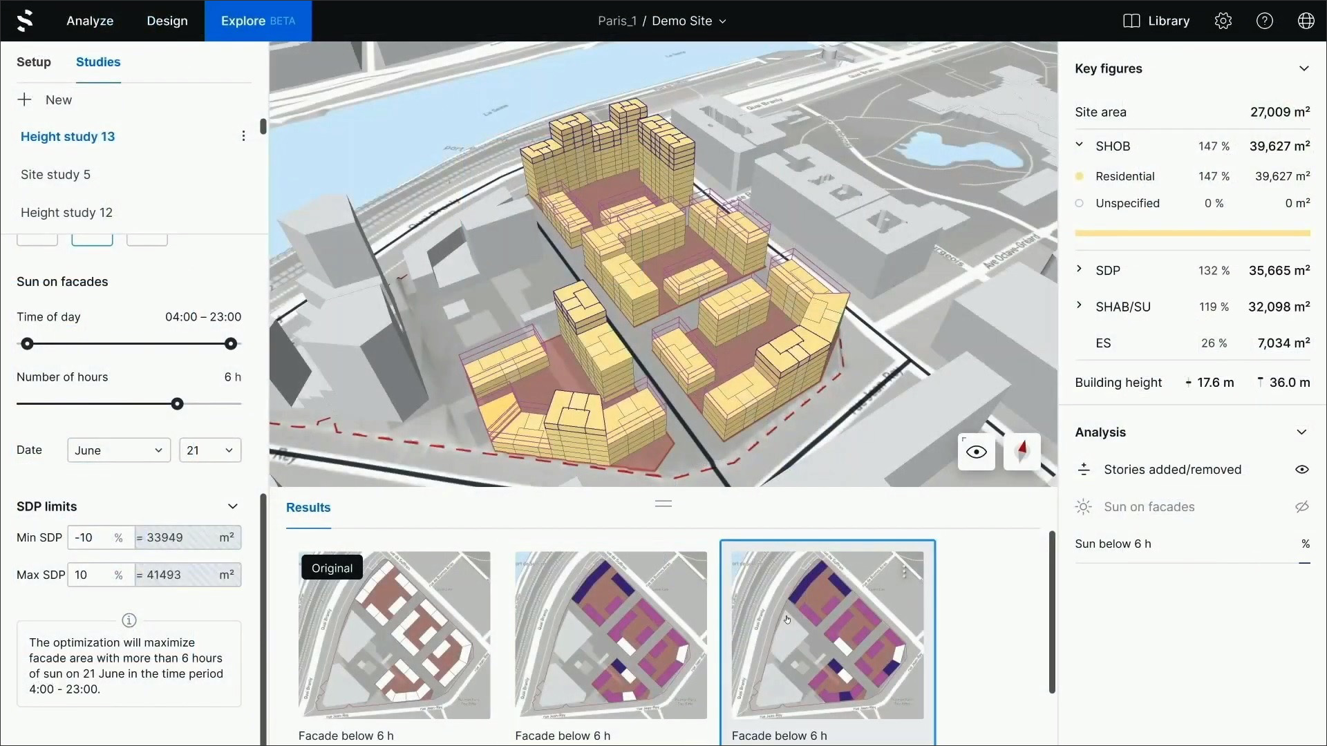Viewport: 1327px width, 746px height.
Task: Reset view with the compass icon
Action: point(1022,452)
